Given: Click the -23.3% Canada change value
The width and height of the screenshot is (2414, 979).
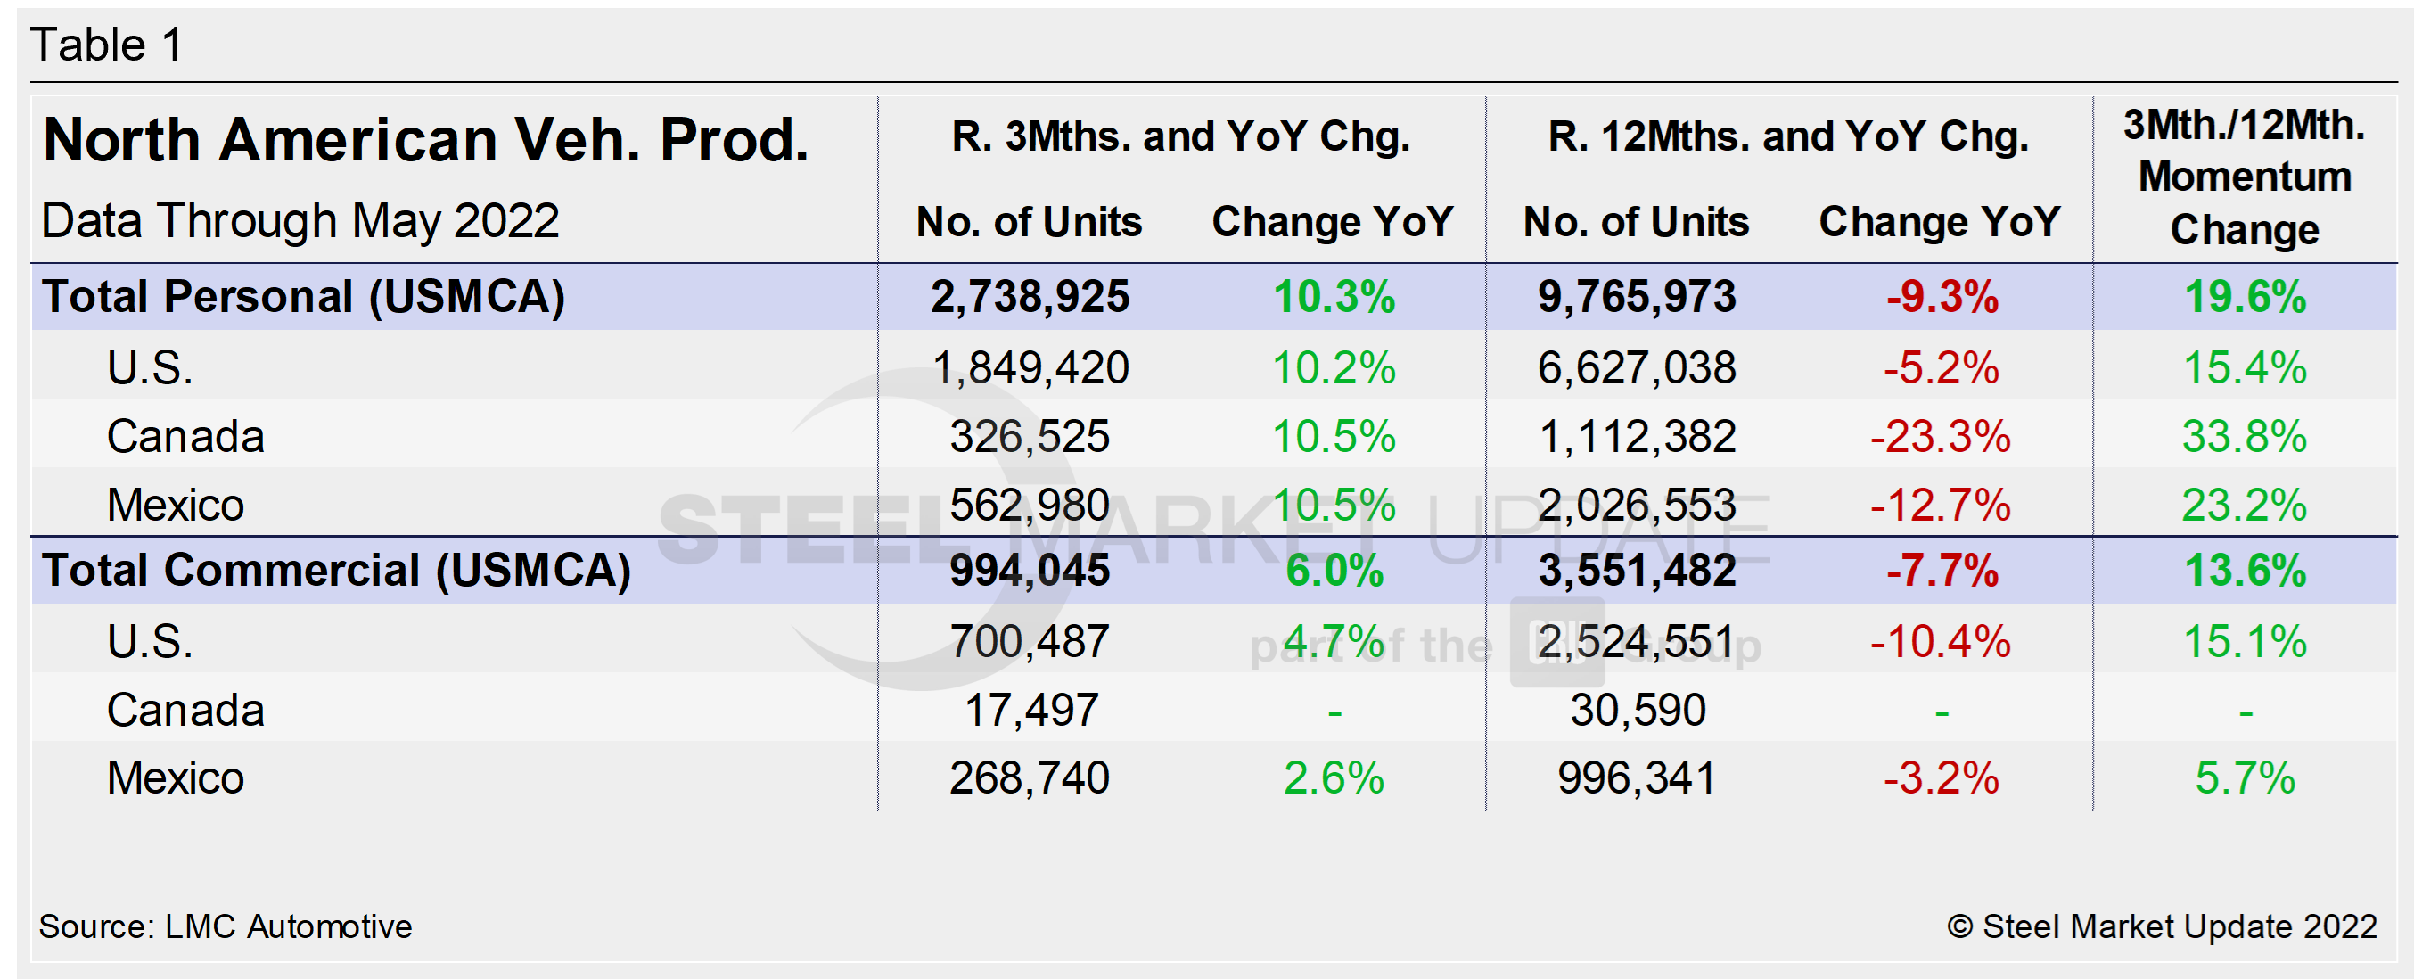Looking at the screenshot, I should coord(1940,436).
